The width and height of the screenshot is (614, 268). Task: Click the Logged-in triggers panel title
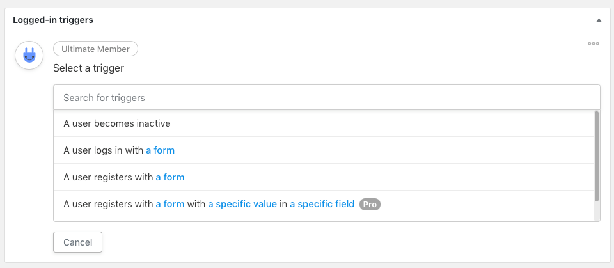(53, 20)
